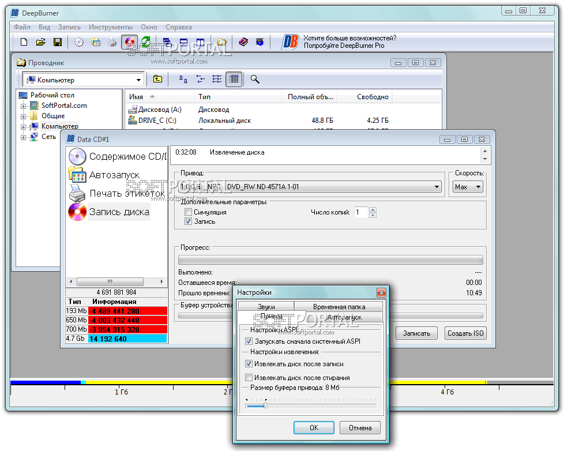Click Отмена in Настройки dialog
Screen dimensions: 564x451
[x=360, y=427]
